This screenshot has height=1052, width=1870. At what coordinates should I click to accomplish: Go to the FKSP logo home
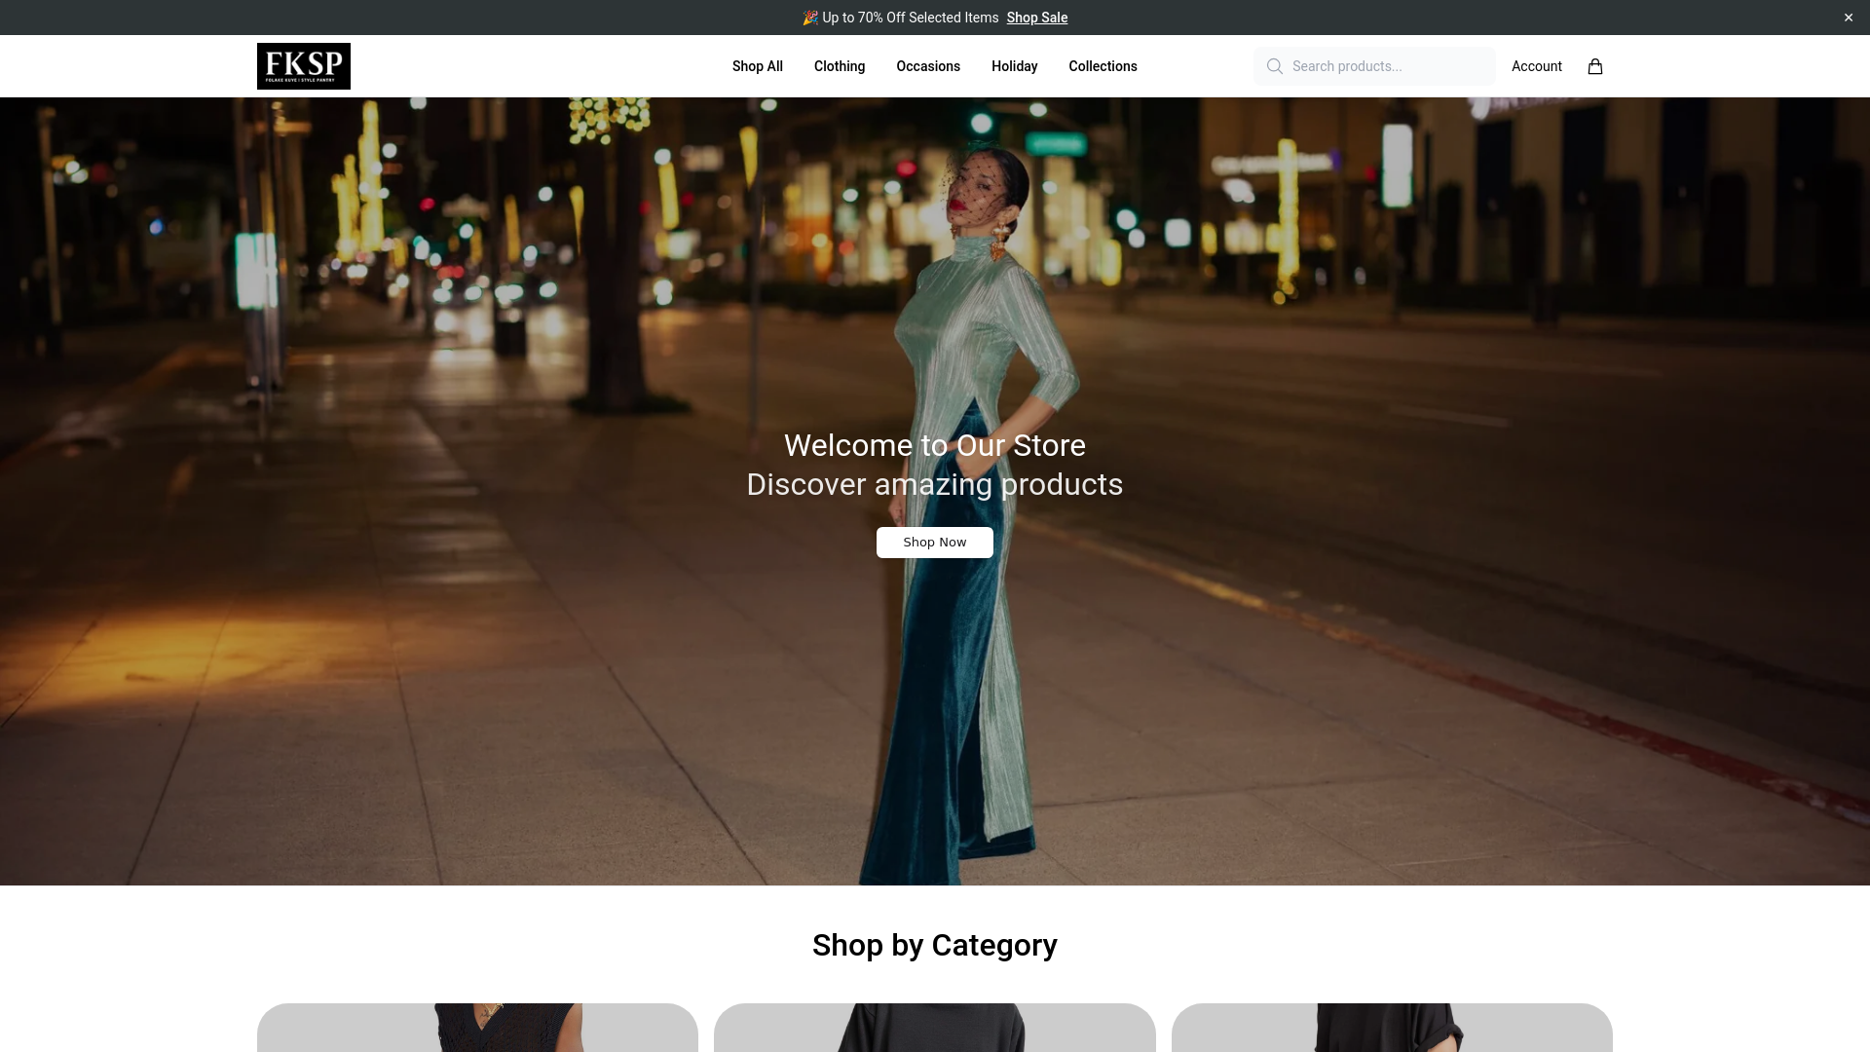[x=304, y=66]
